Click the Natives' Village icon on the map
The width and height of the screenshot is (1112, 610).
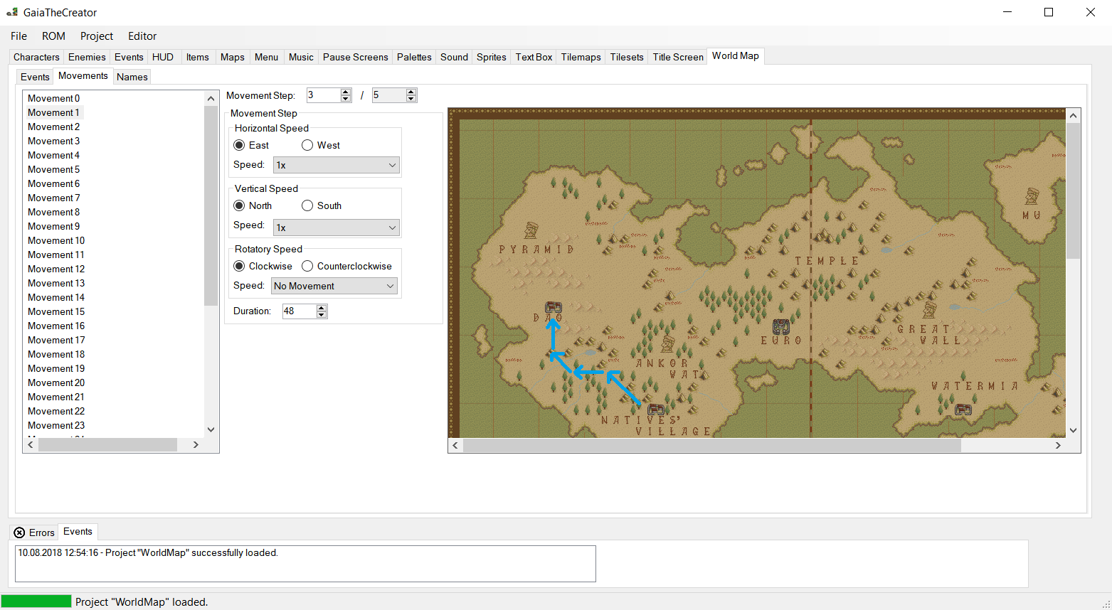pyautogui.click(x=655, y=410)
